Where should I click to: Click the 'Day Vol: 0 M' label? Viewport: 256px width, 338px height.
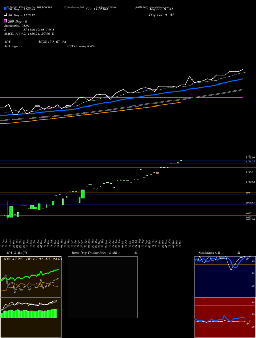pyautogui.click(x=161, y=15)
